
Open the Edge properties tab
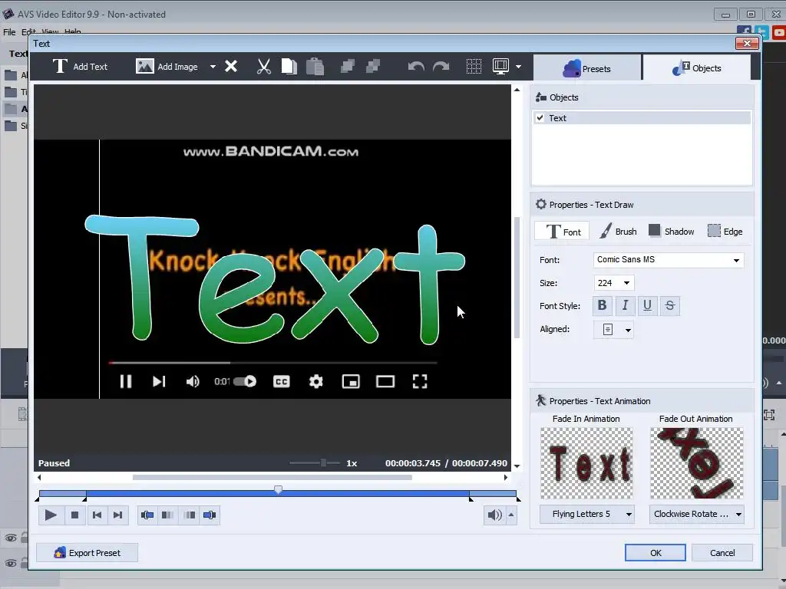(x=725, y=232)
